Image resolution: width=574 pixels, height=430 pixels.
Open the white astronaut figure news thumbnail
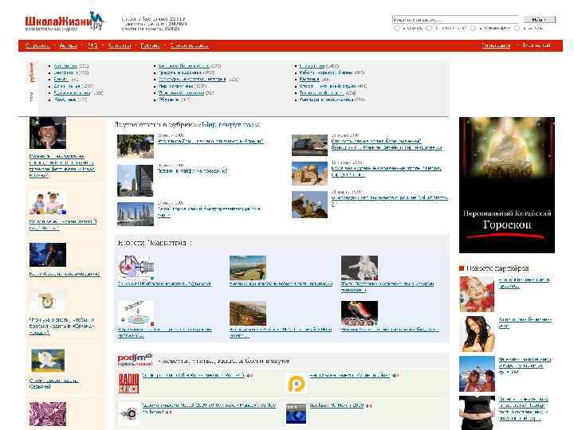click(359, 268)
